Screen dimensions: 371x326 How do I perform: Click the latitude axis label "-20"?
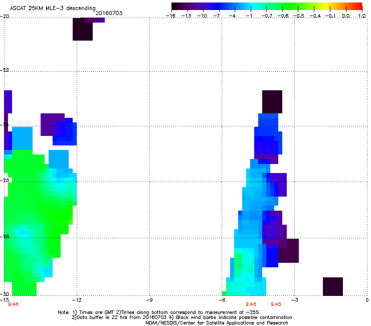[x=5, y=17]
